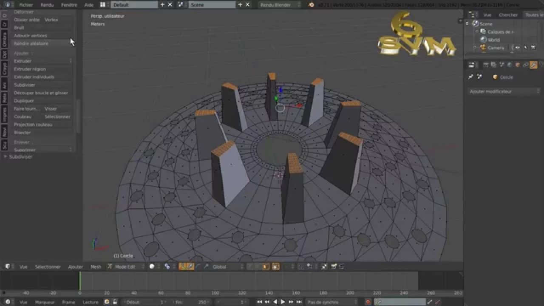Click the screen layout browse icon beside Default
The width and height of the screenshot is (544, 306).
click(x=103, y=5)
